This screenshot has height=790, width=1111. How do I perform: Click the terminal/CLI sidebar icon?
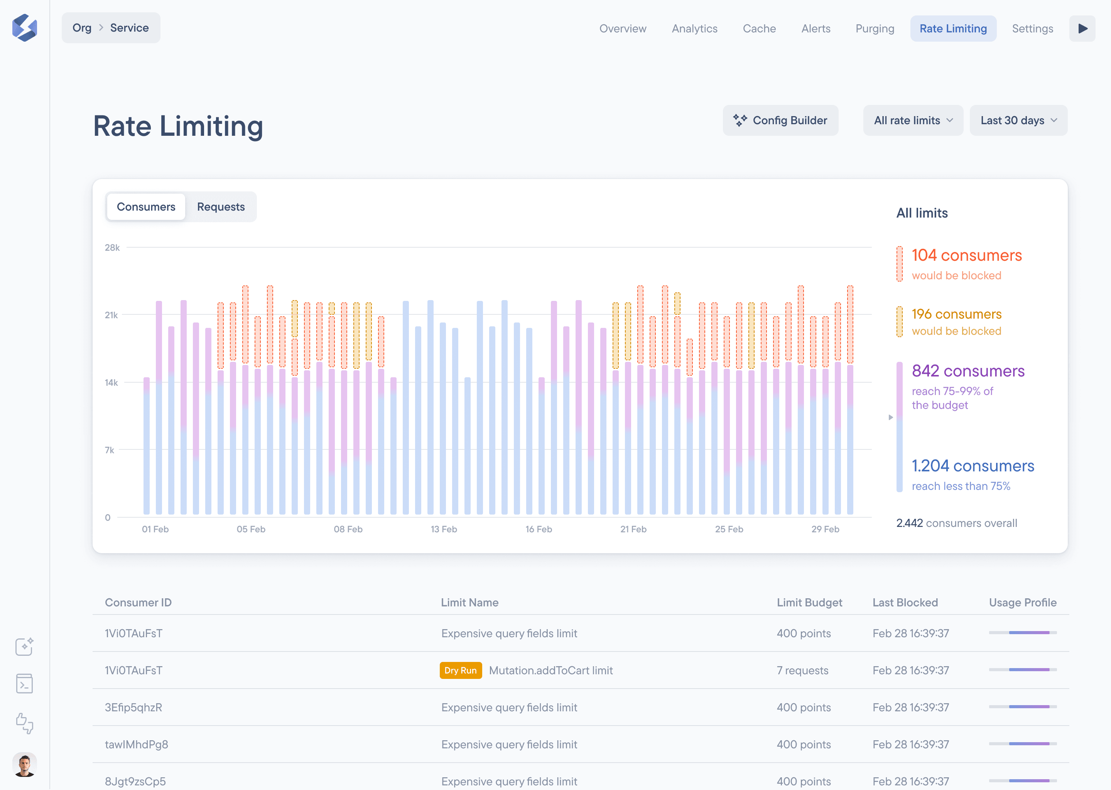(24, 684)
